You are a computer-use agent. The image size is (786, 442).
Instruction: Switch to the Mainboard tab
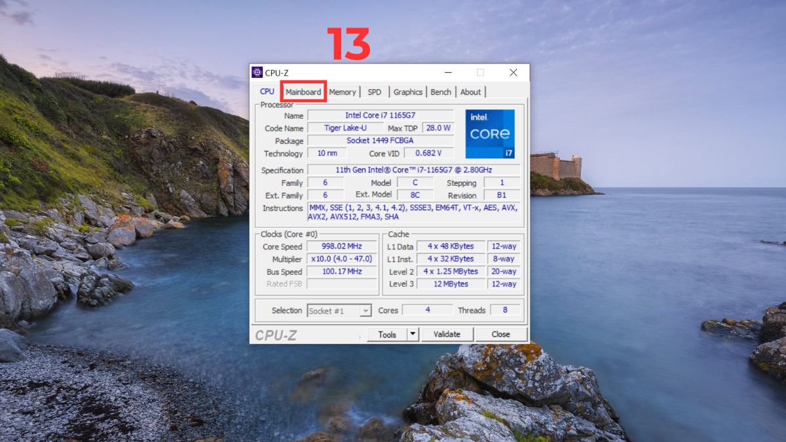pyautogui.click(x=303, y=92)
